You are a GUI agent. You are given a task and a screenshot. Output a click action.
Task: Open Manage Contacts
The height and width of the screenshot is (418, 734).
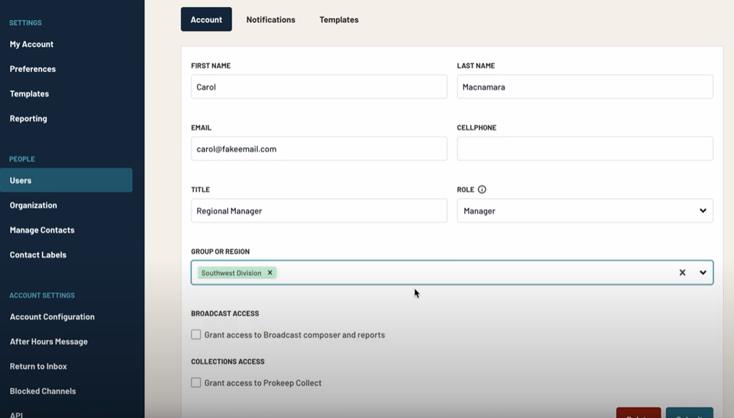pyautogui.click(x=42, y=230)
